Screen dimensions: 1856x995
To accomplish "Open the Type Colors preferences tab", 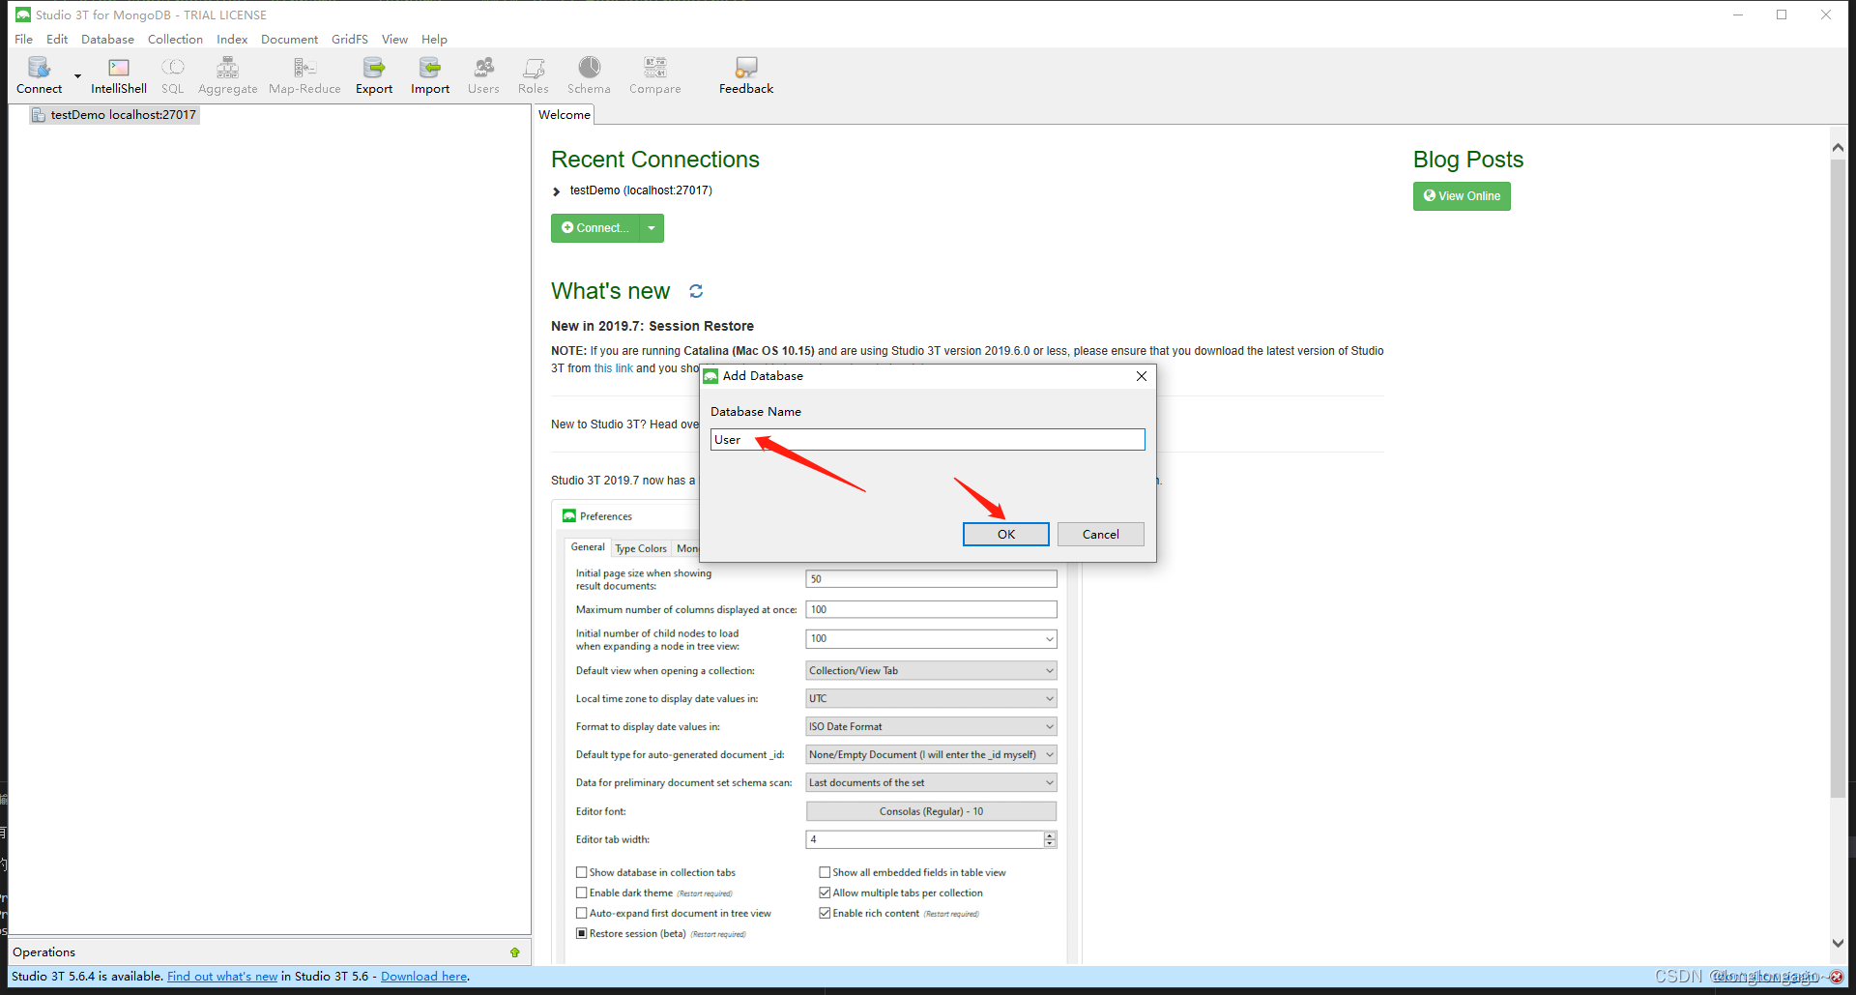I will point(641,548).
